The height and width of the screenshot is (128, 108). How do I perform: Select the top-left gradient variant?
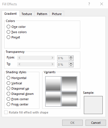click(53, 84)
